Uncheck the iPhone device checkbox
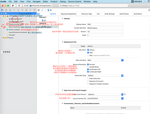The image size is (150, 114). tap(88, 50)
